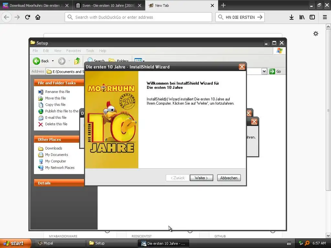Close the InstallShield Wizard dialog
This screenshot has height=248, width=331.
coord(242,67)
